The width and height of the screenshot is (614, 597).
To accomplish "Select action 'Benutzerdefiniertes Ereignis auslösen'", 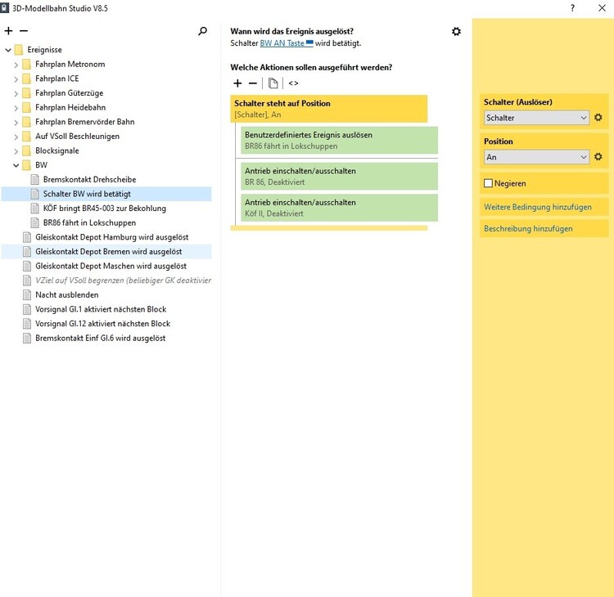I will pos(339,140).
